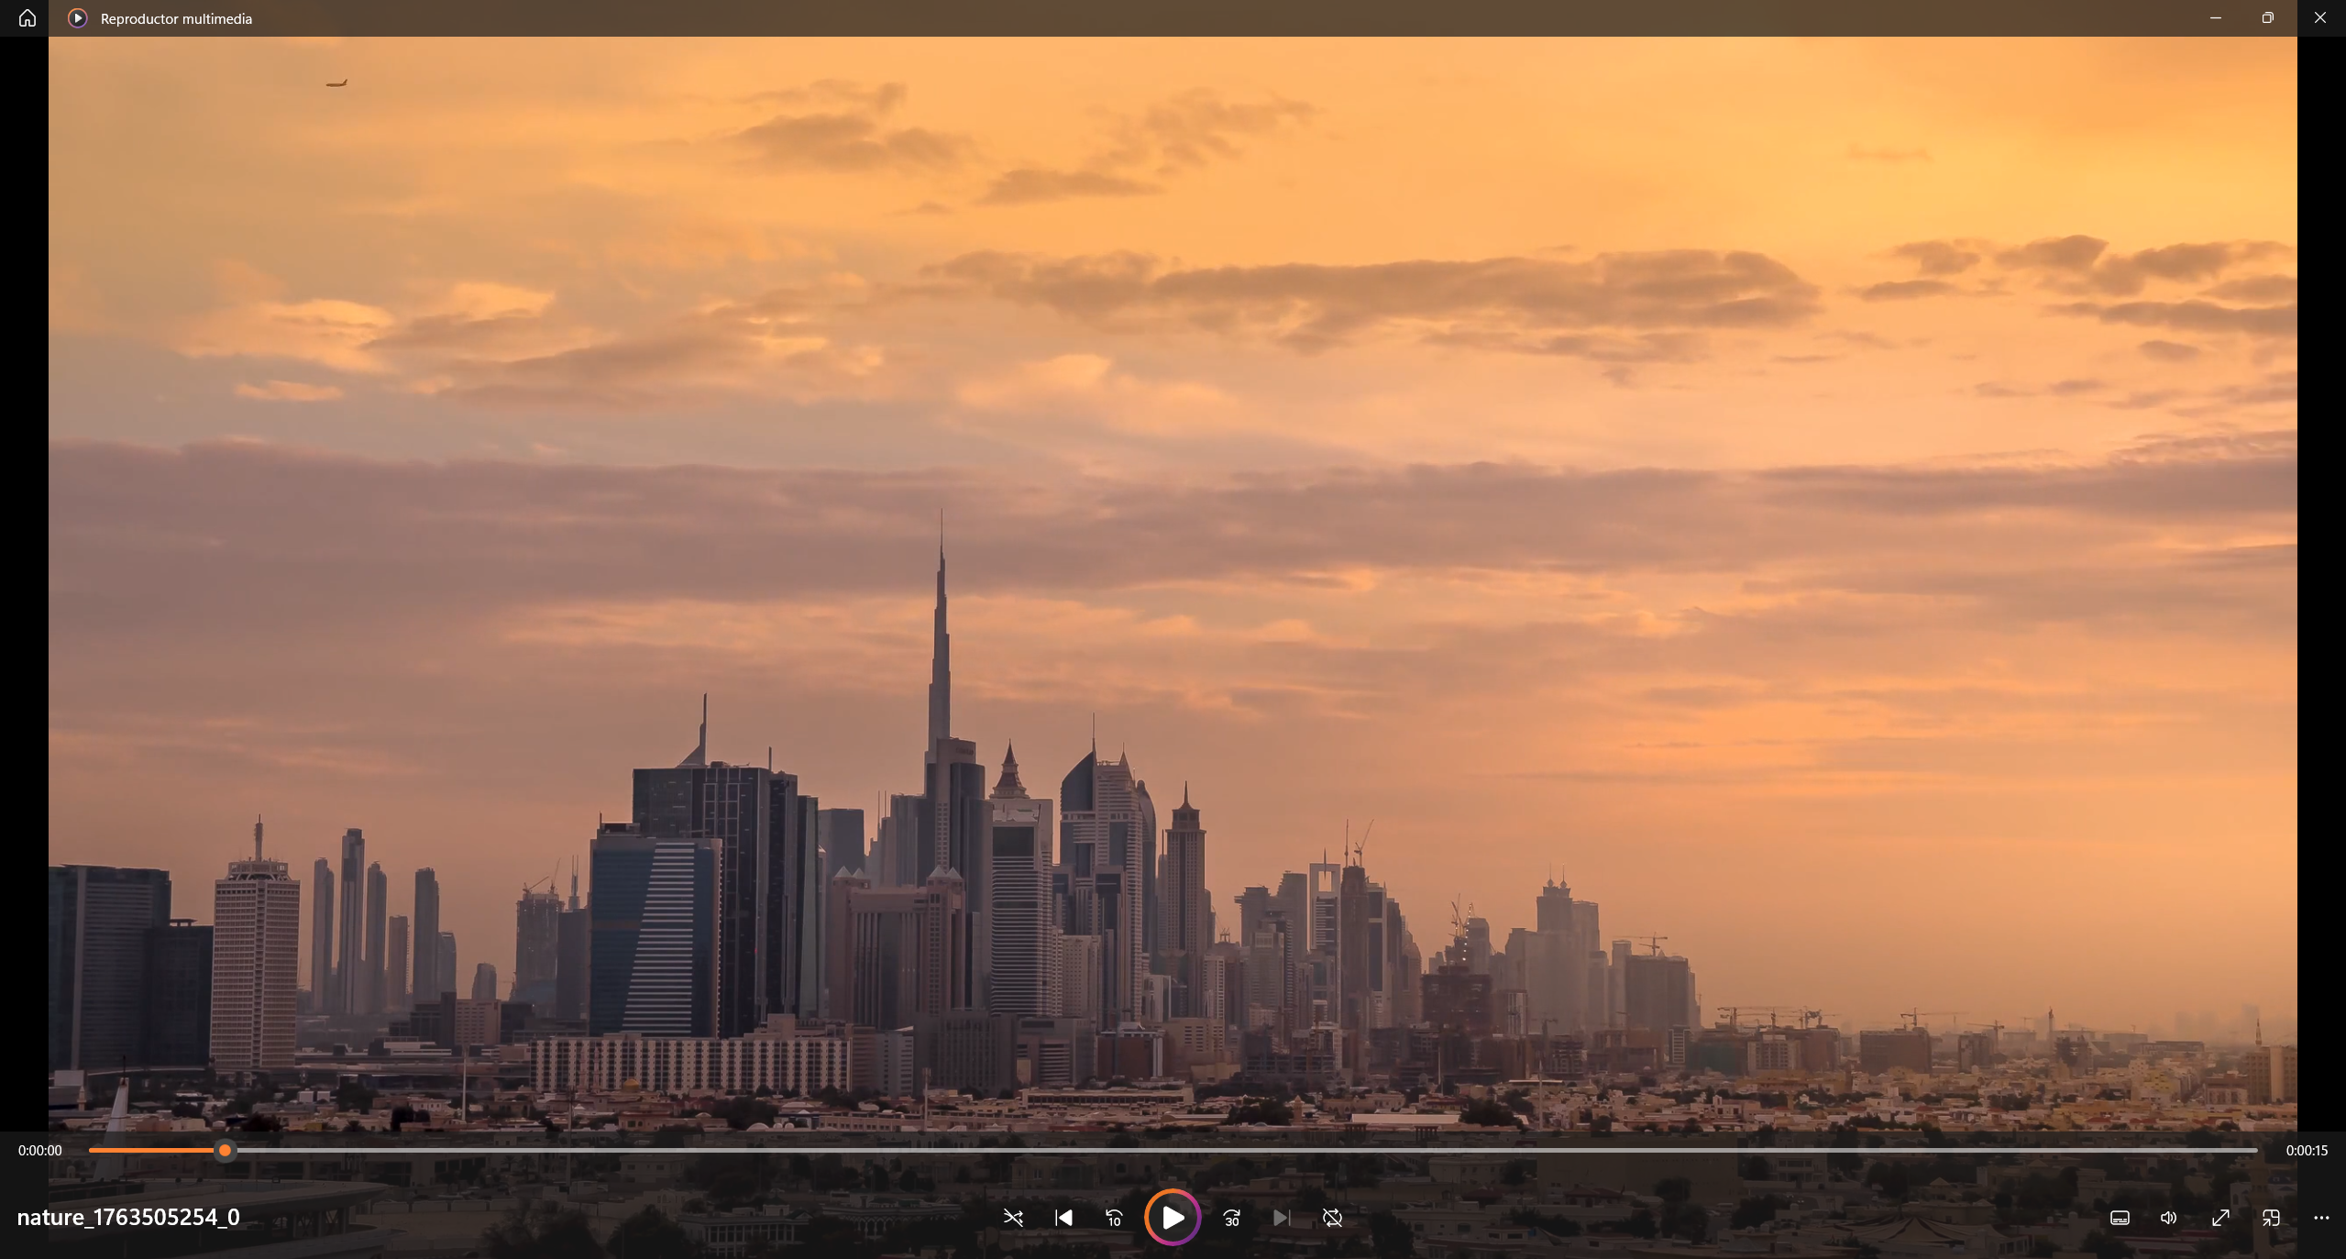Toggle repeat mode
The height and width of the screenshot is (1259, 2346).
tap(1332, 1218)
